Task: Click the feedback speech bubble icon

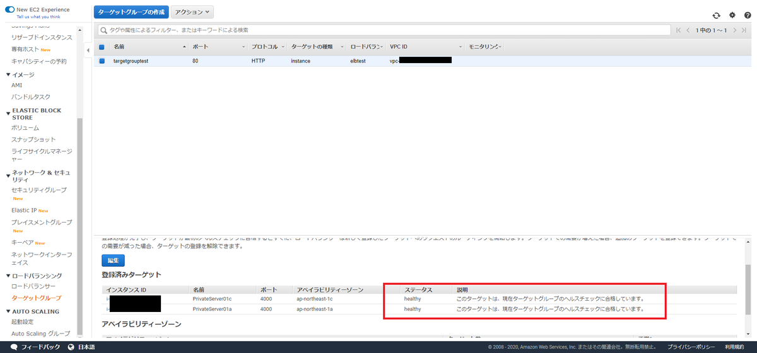Action: pos(15,347)
